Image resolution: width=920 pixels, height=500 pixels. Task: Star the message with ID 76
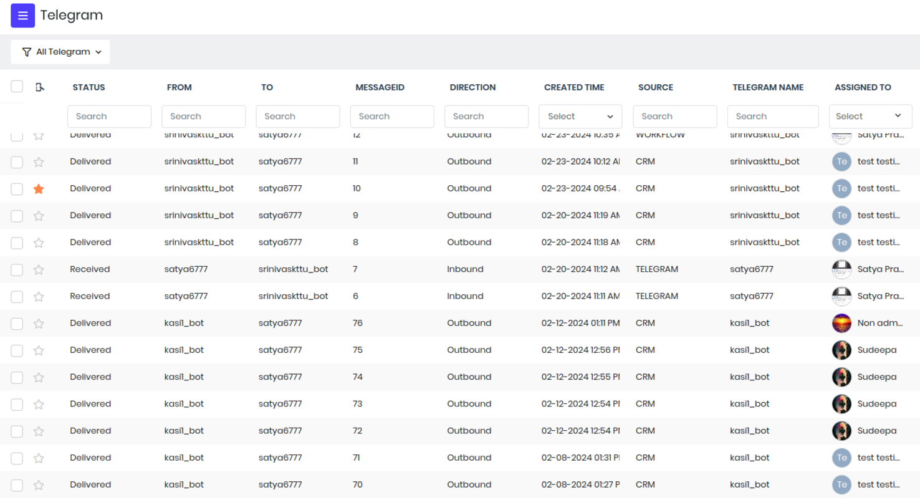point(39,324)
